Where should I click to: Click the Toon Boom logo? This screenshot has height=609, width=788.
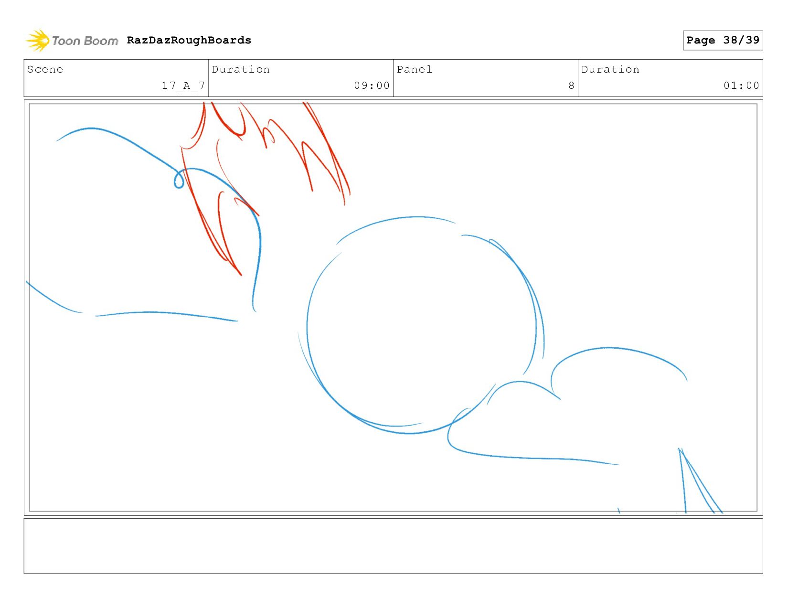pyautogui.click(x=72, y=41)
